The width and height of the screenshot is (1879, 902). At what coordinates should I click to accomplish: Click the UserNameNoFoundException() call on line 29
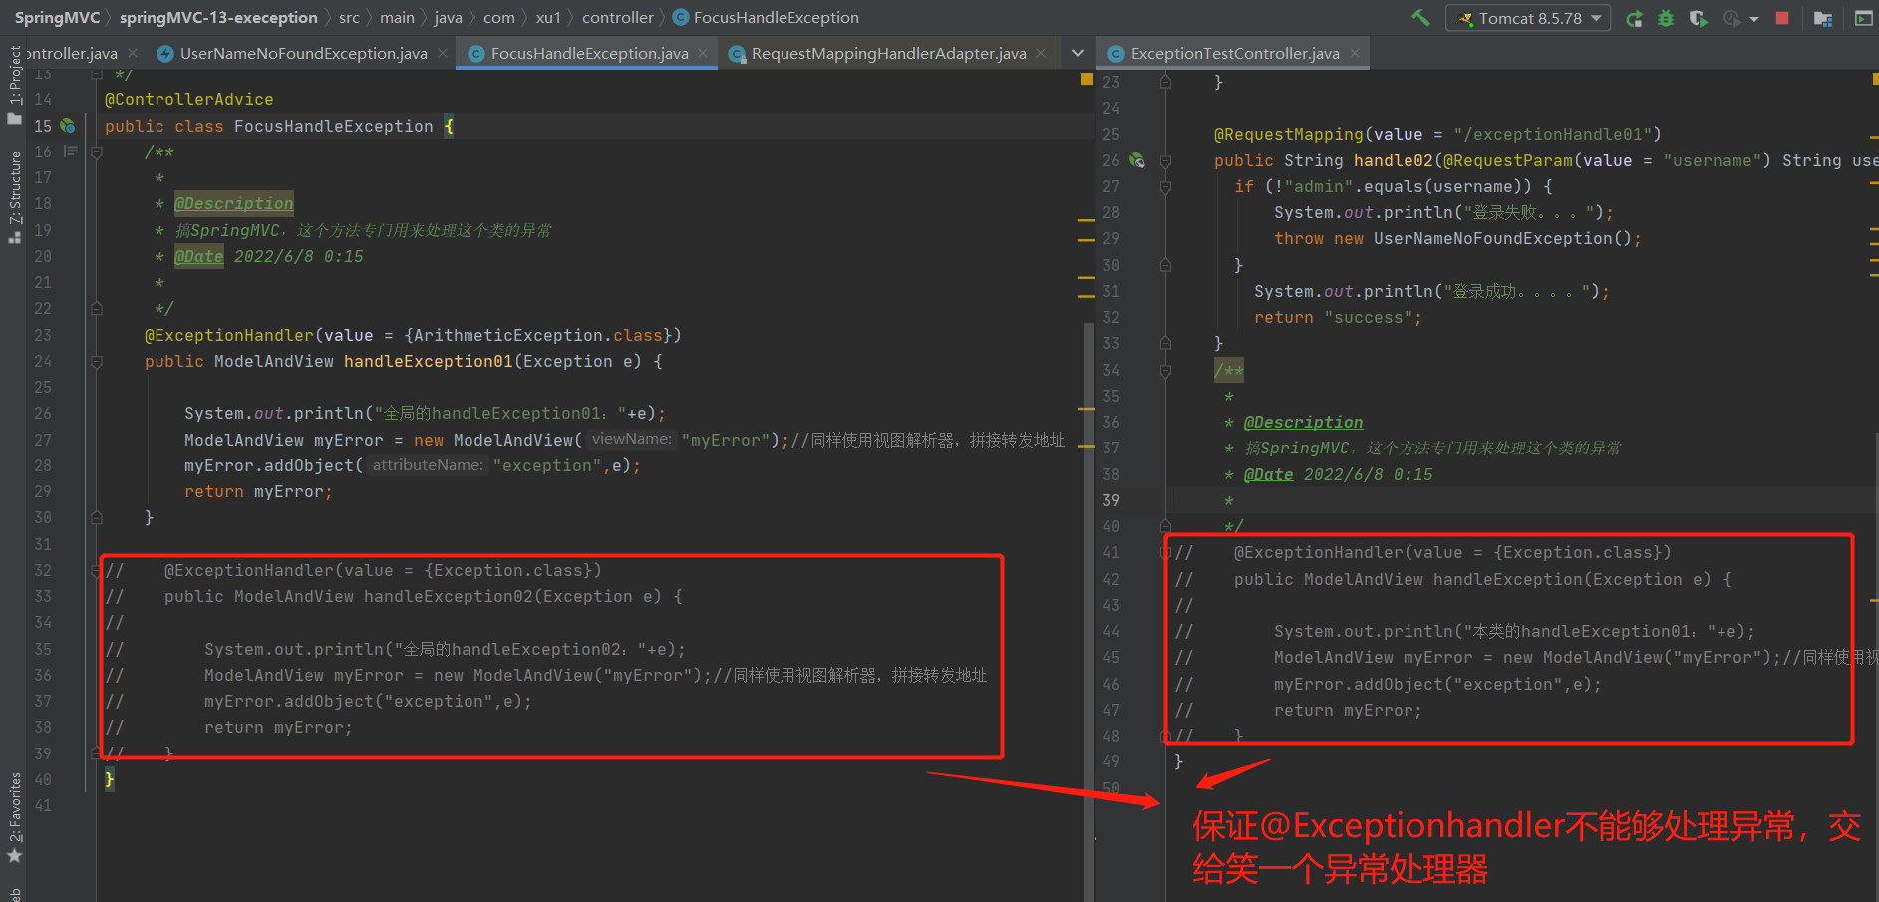1502,239
